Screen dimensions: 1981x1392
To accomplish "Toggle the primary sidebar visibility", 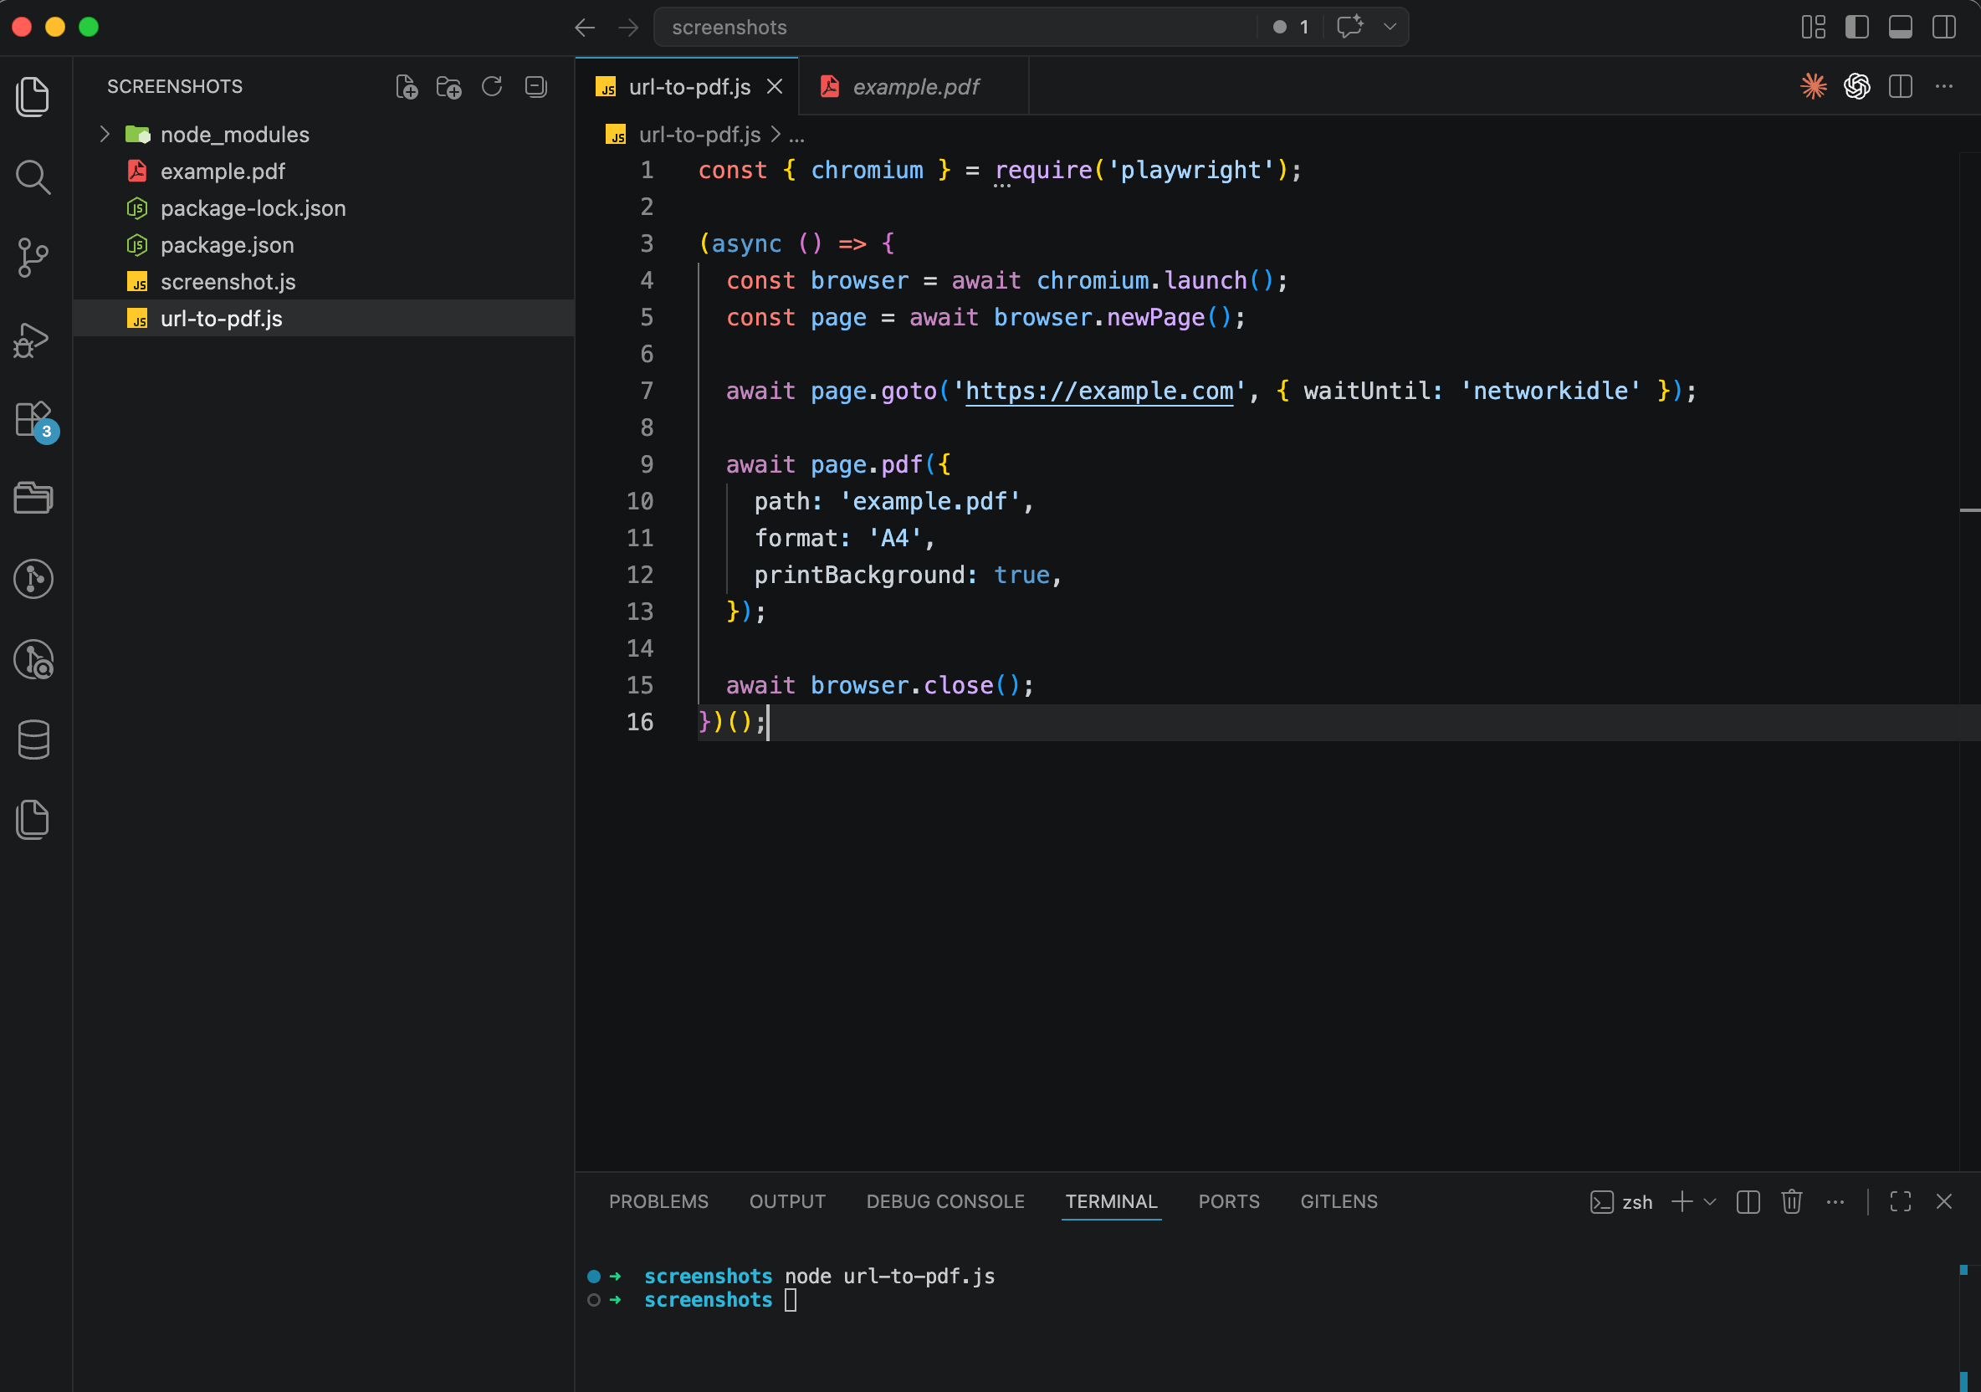I will [x=1856, y=27].
